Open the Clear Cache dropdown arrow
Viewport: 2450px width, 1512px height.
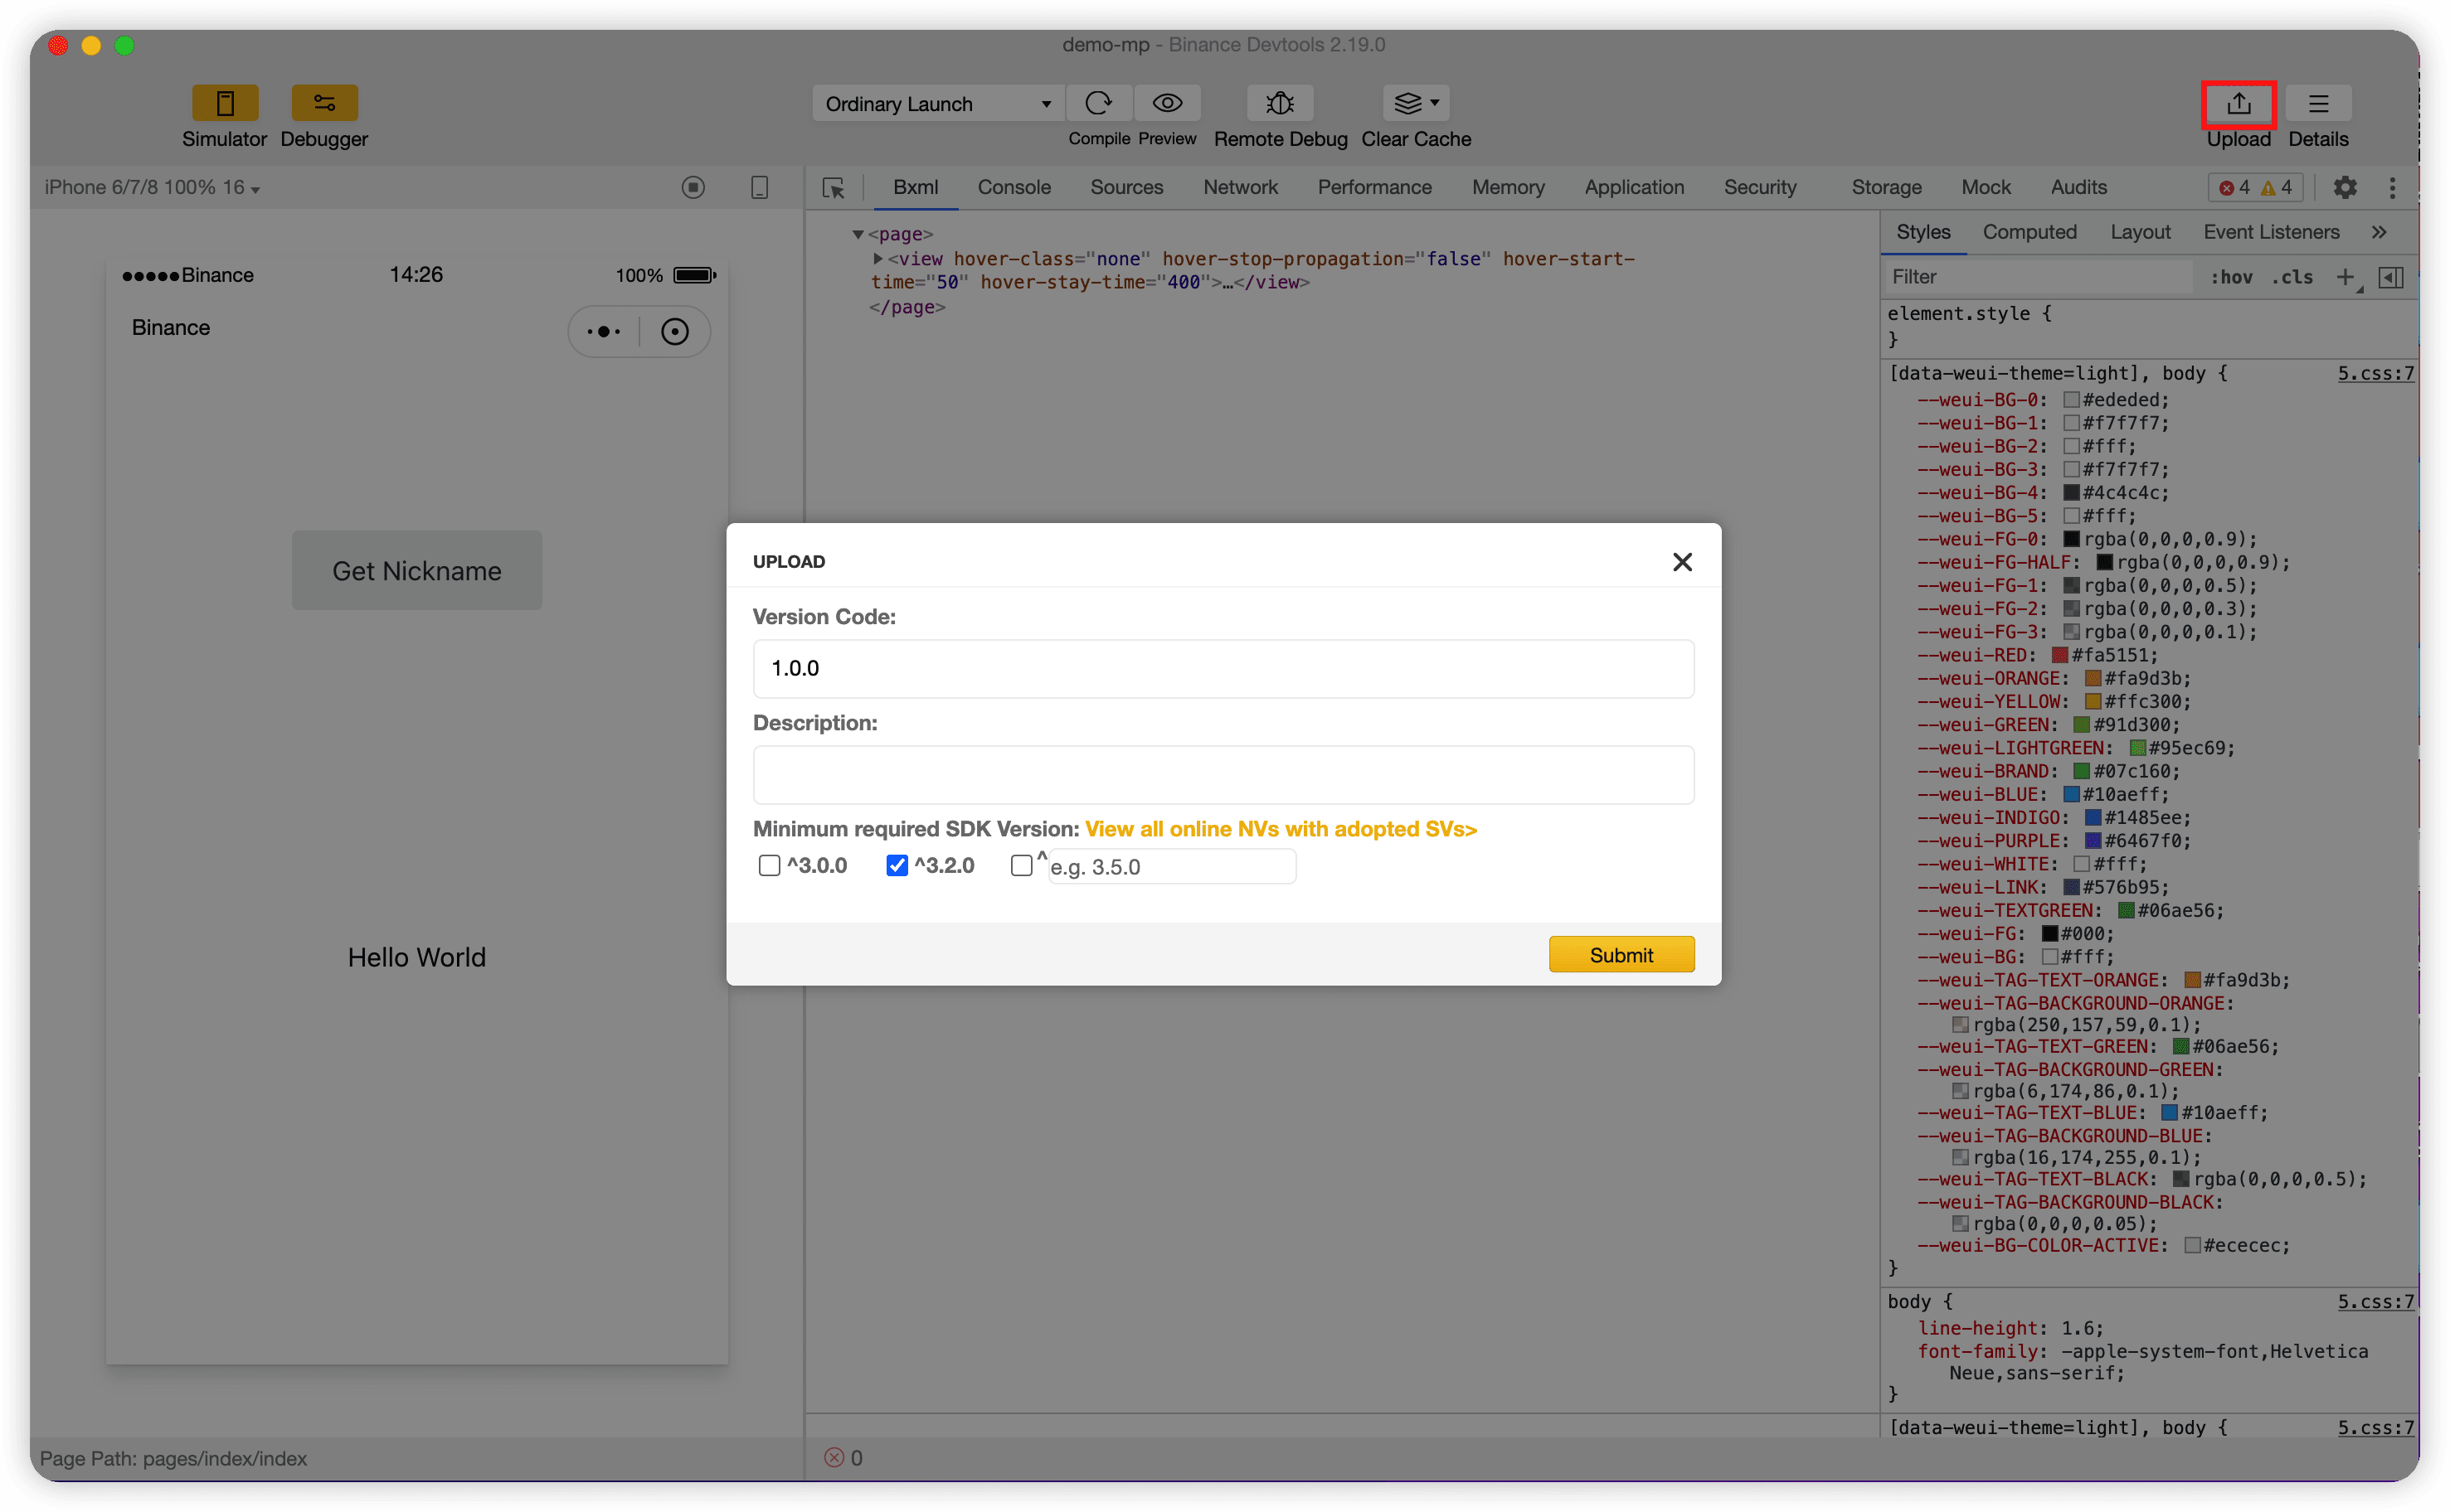(x=1435, y=103)
